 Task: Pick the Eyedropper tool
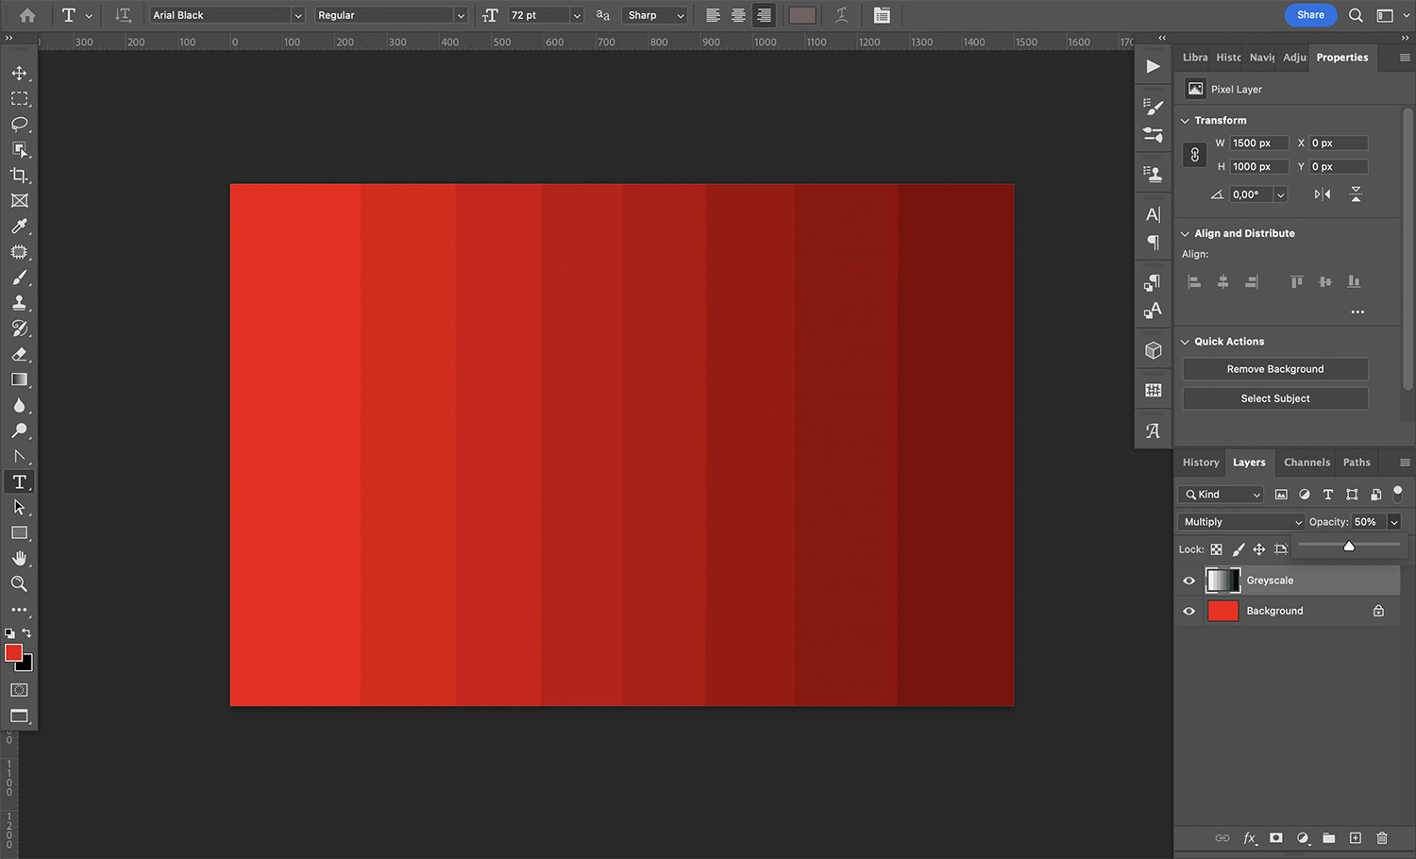click(x=19, y=226)
